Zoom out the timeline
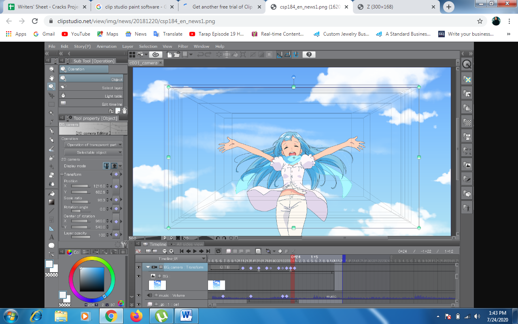Screen dimensions: 518x324 click(165, 251)
